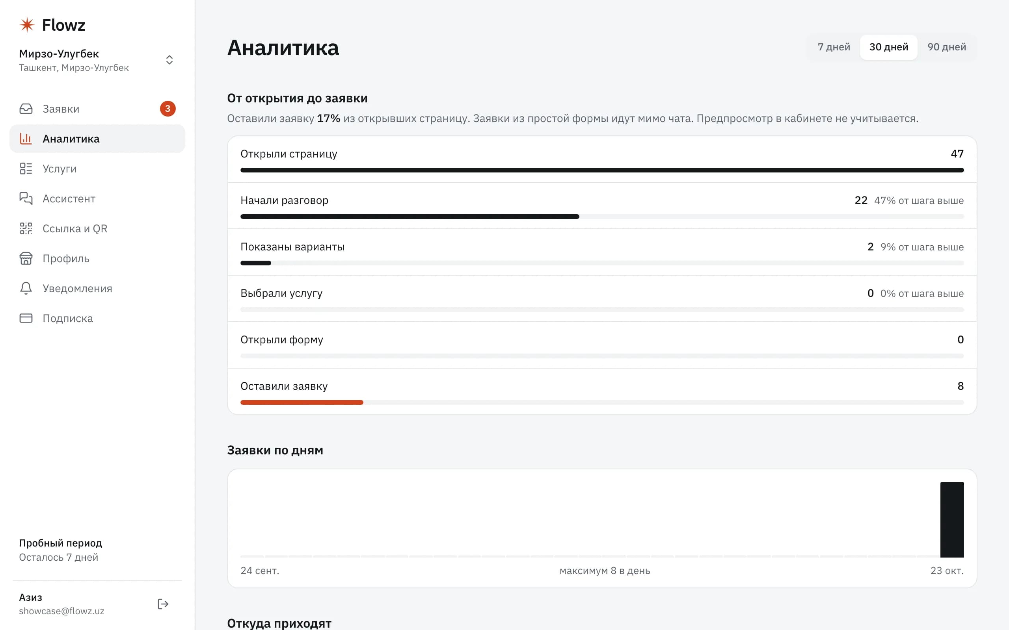Click the bar chart icon for Аналитика

(x=26, y=139)
